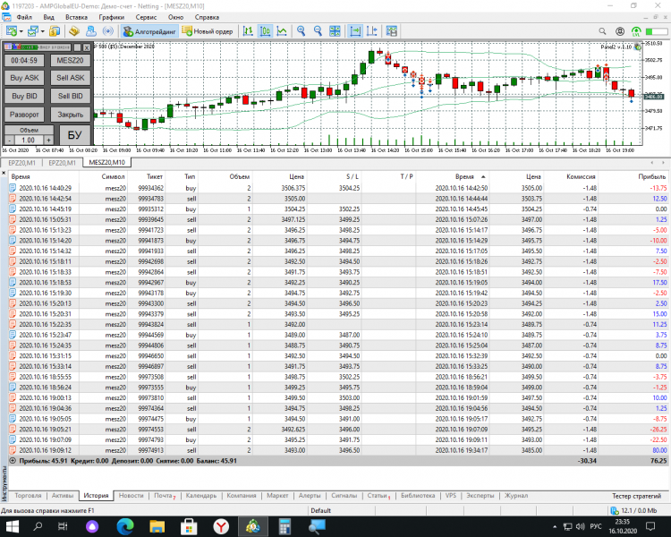Zoom in on the chart
This screenshot has height=537, width=671.
[302, 30]
